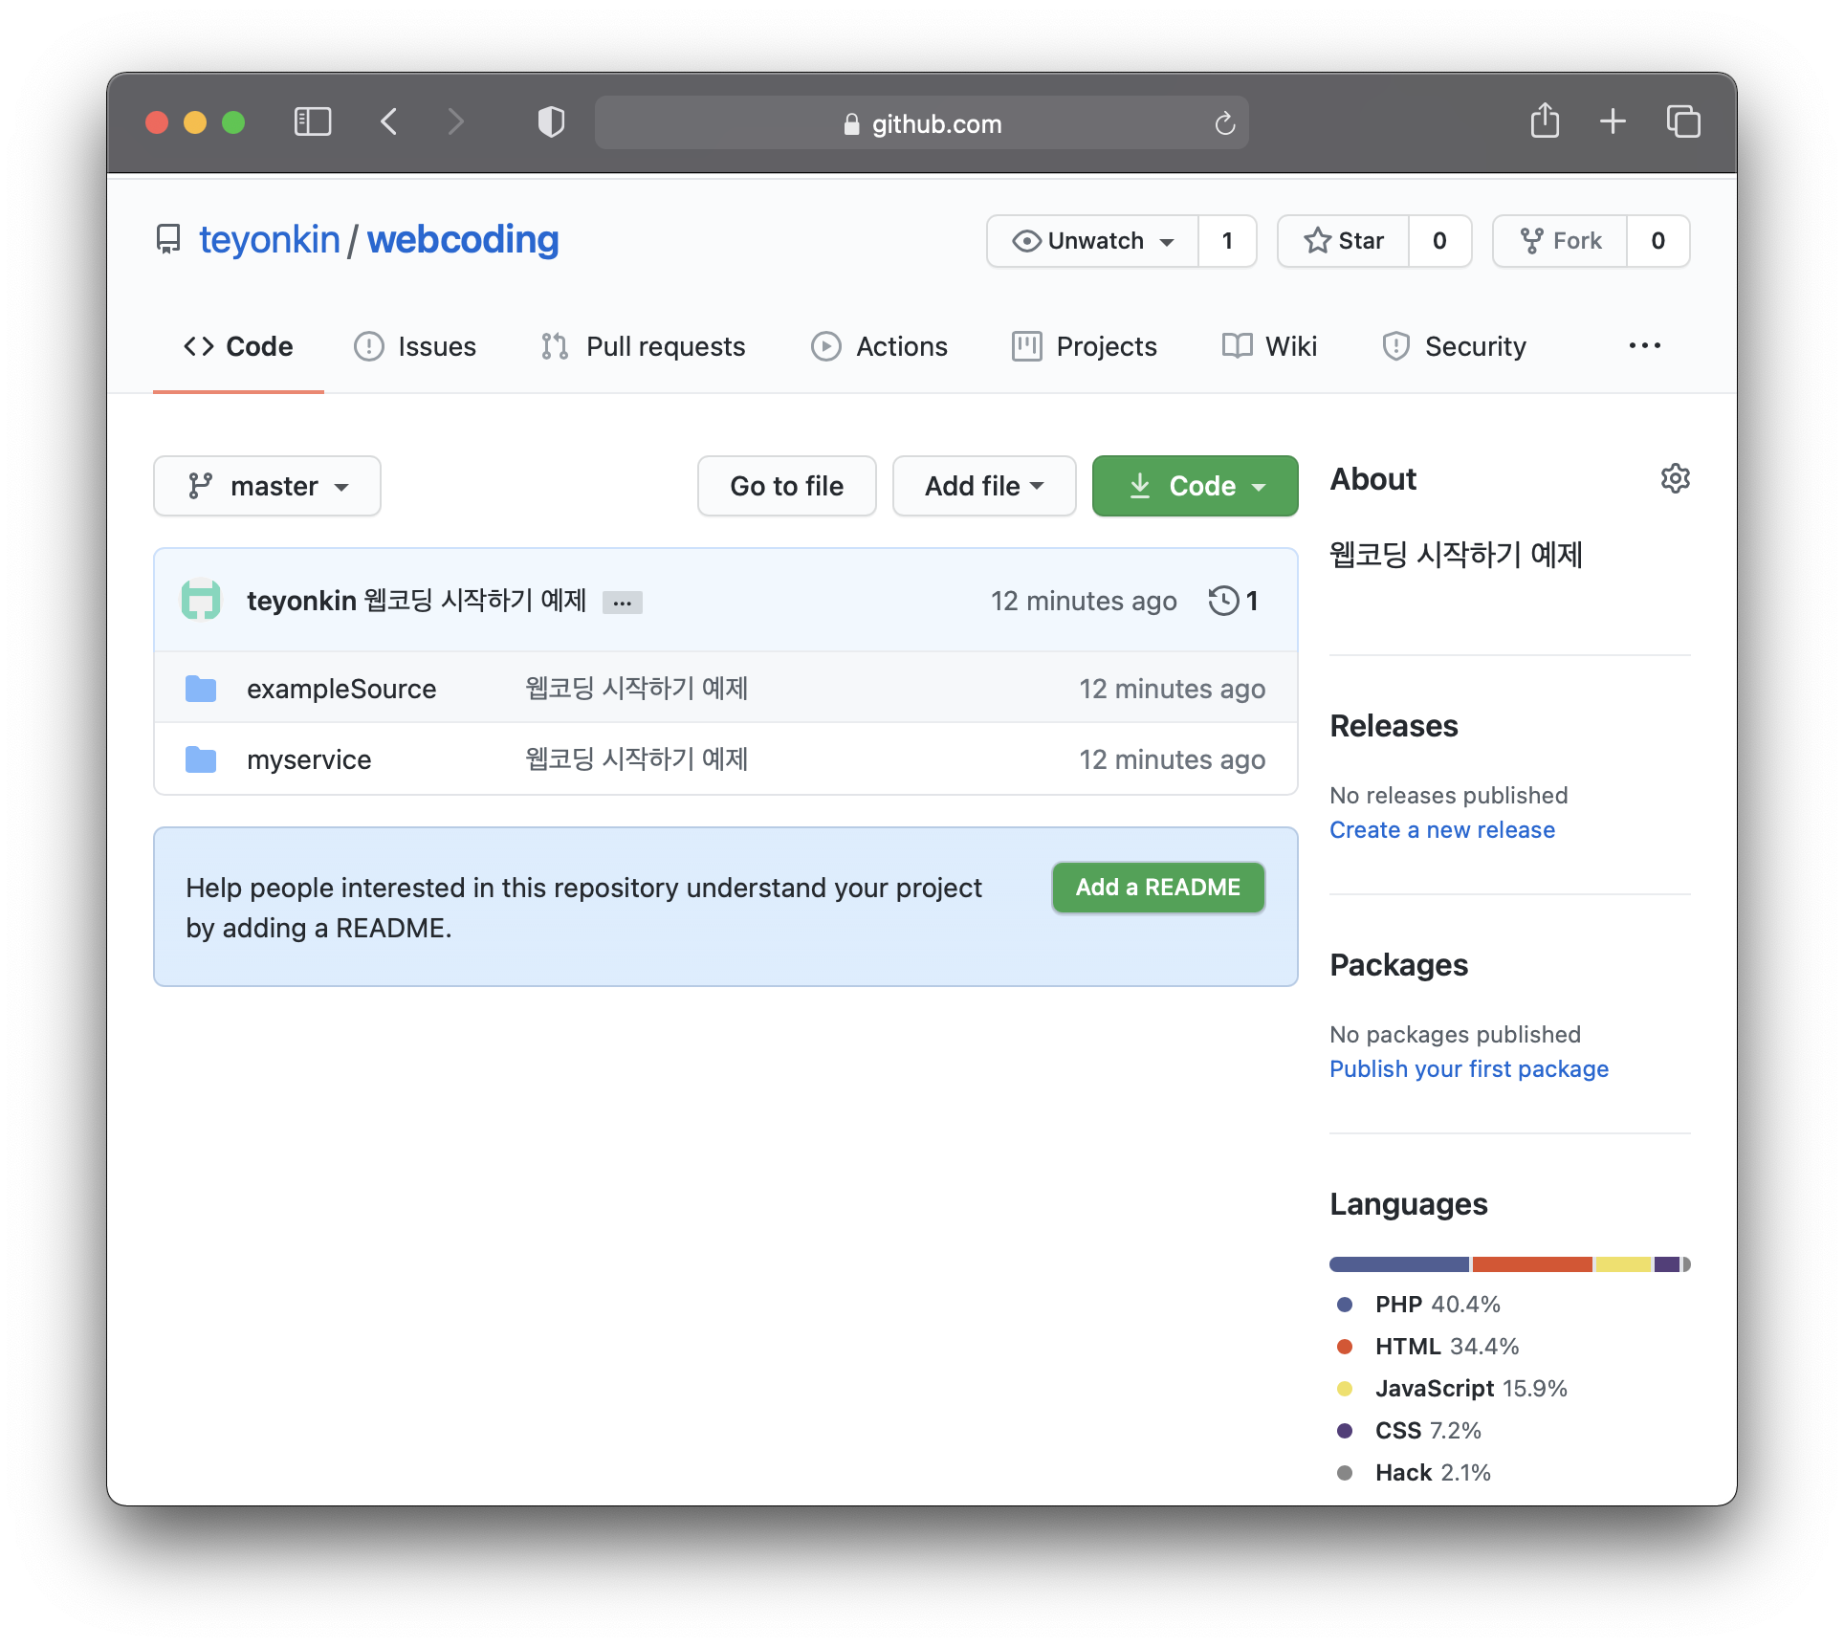
Task: Click the JavaScript segment of the language bar
Action: 1624,1264
